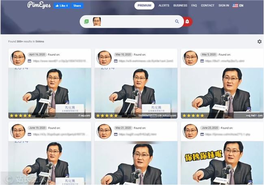Click the i1.wp.com domain label
This screenshot has height=185, width=264.
coord(84,116)
